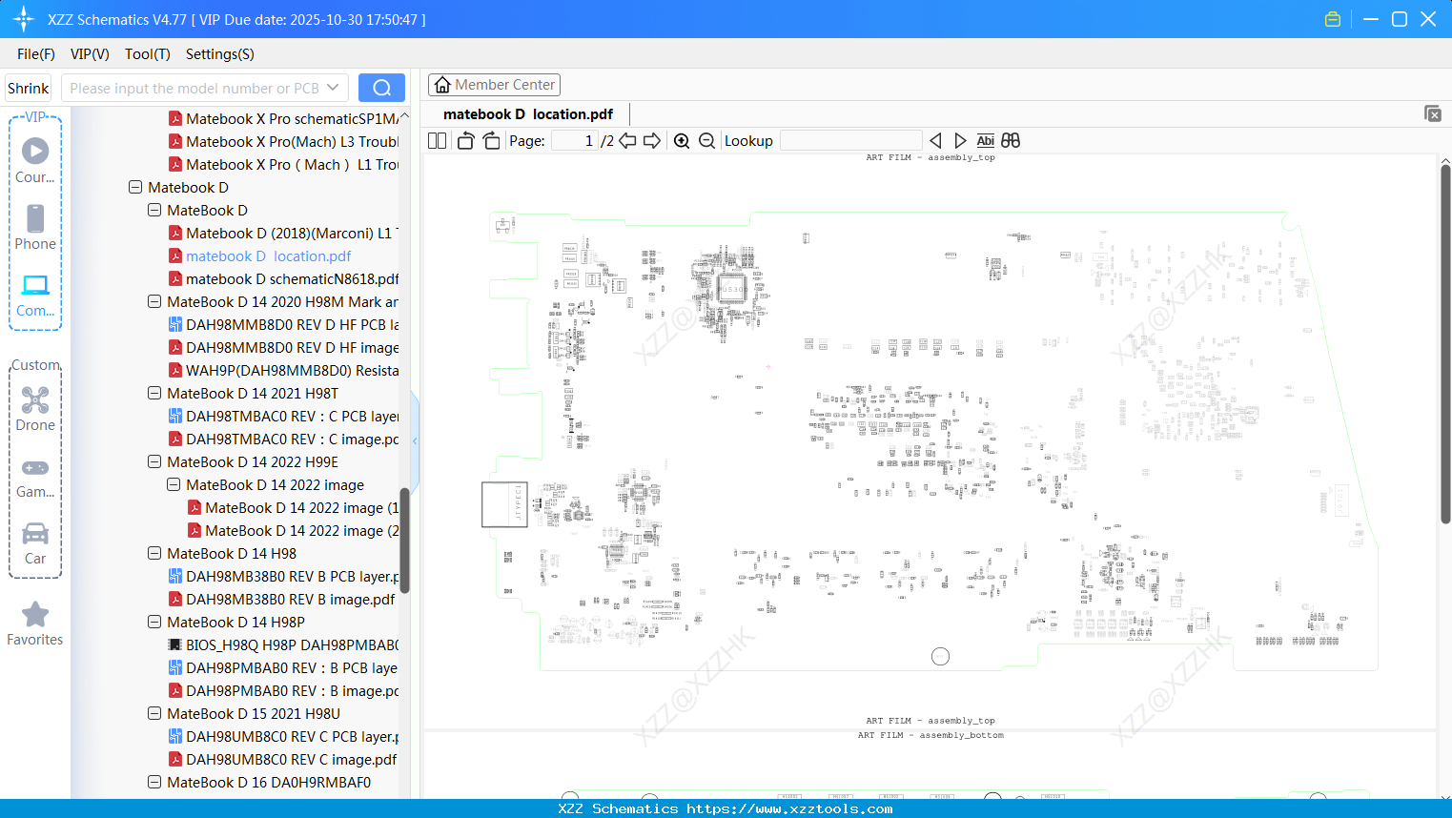Open Matebook X Pro schematicSP1M file

click(x=284, y=119)
